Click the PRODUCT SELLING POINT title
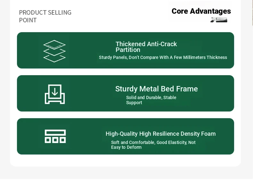The image size is (253, 187). [45, 16]
